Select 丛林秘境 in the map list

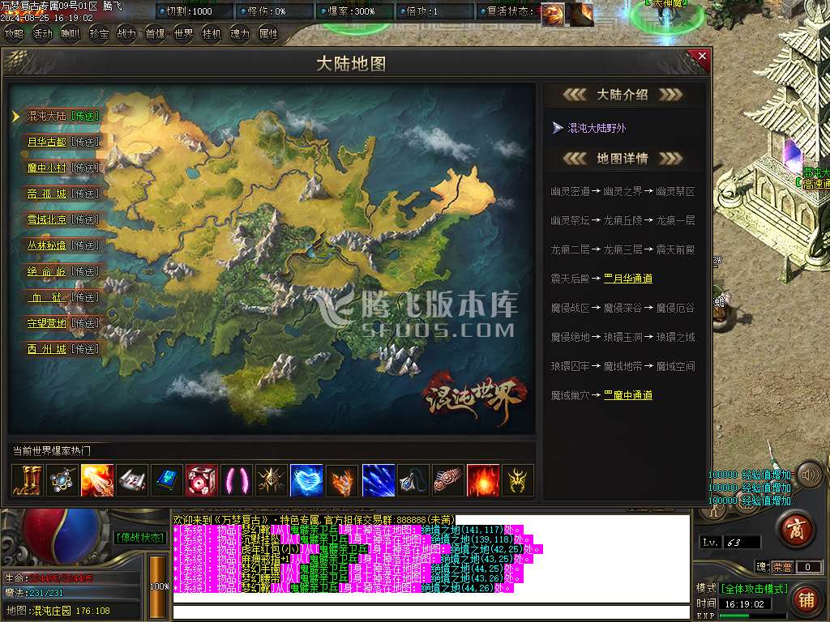46,245
